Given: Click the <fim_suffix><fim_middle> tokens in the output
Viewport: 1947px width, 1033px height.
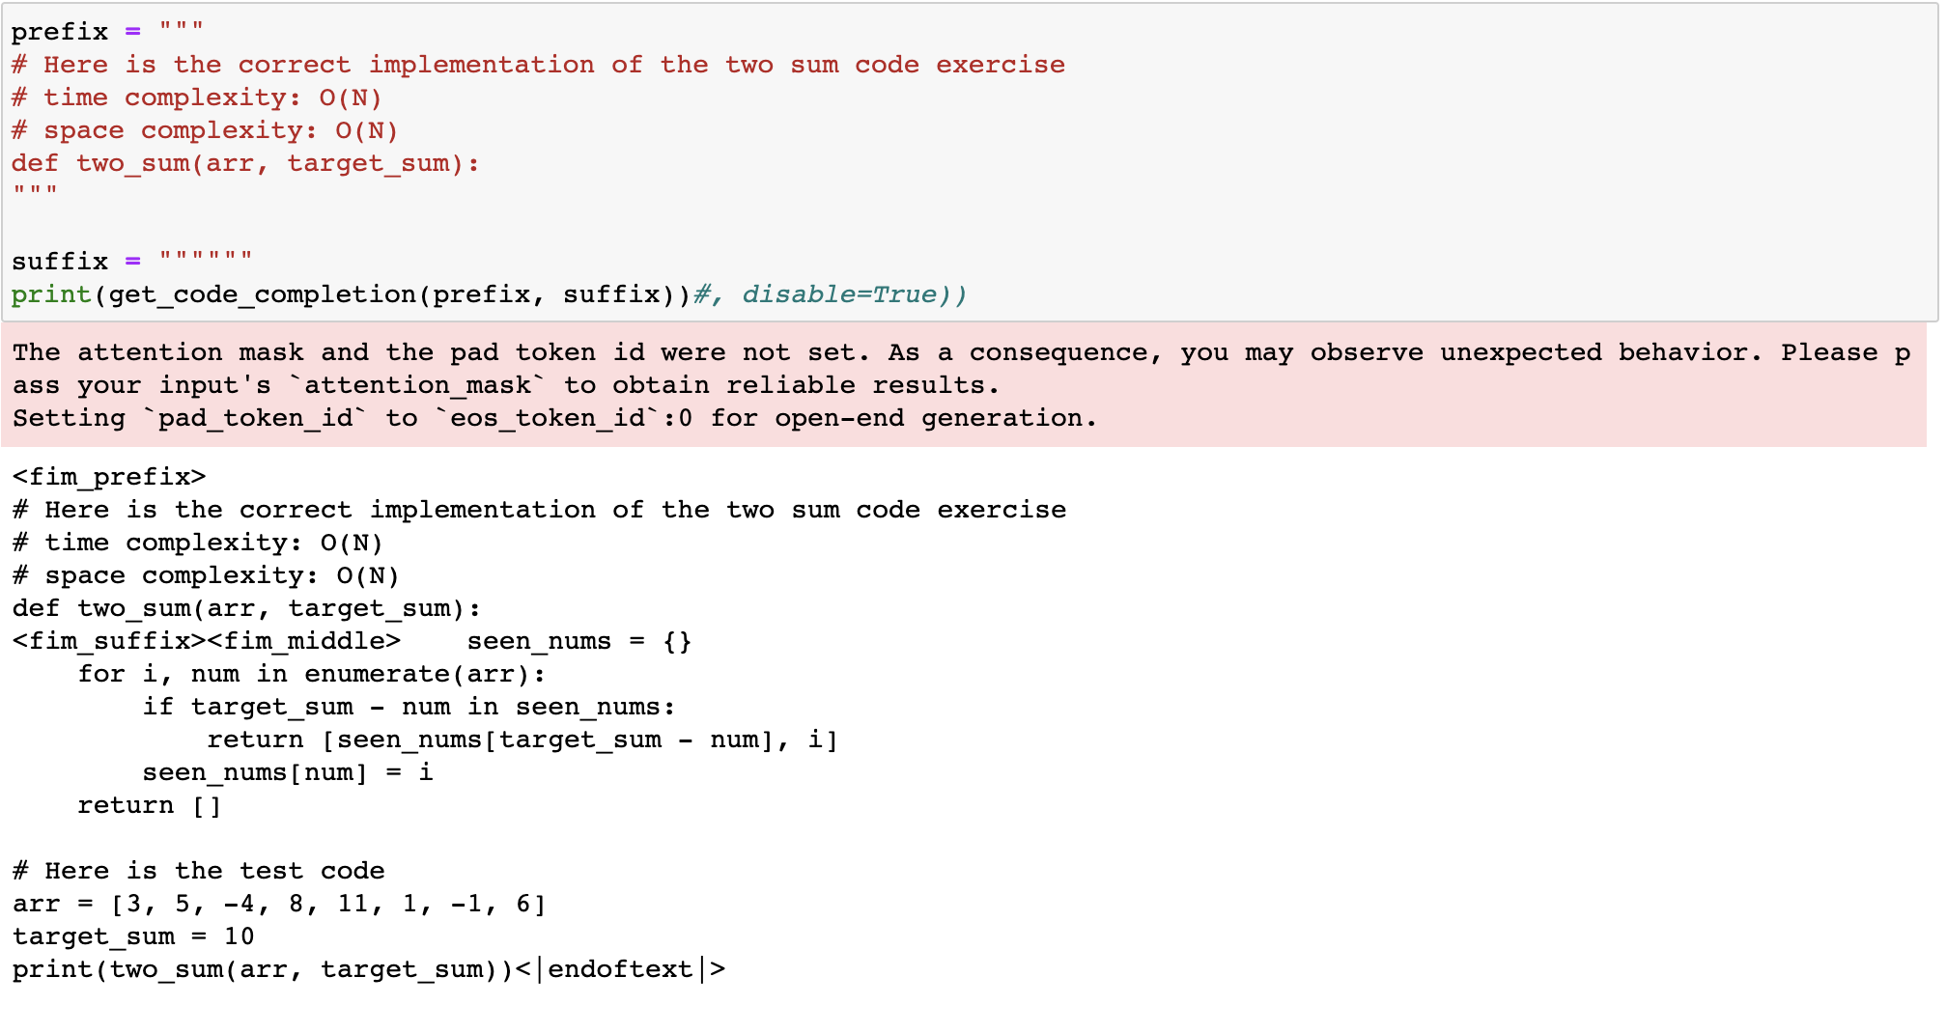Looking at the screenshot, I should (x=206, y=641).
